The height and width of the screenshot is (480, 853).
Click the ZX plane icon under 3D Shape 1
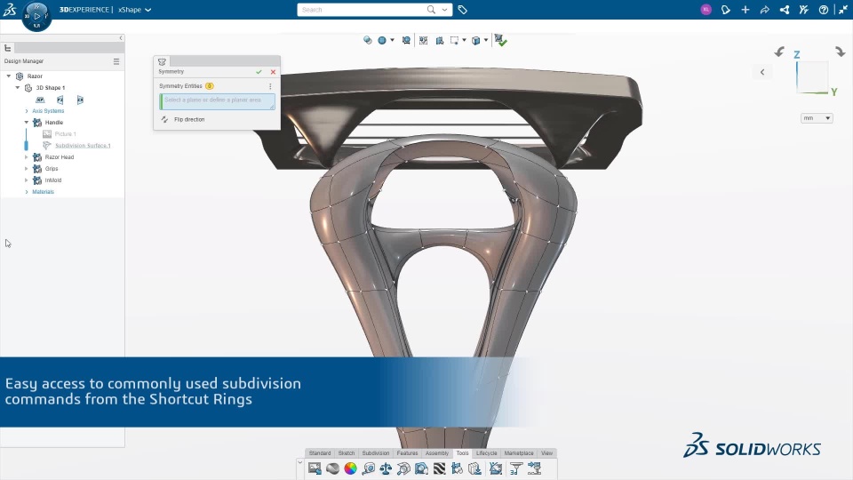tap(80, 100)
